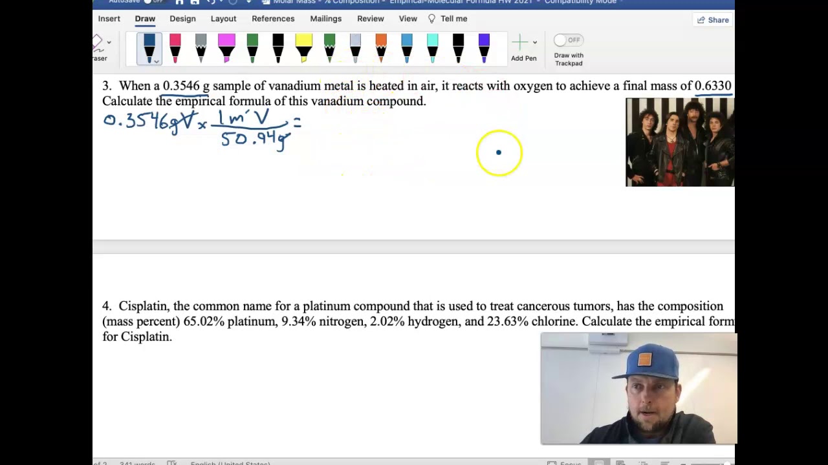Open the Eraser options dropdown arrow
The height and width of the screenshot is (465, 828).
pos(109,43)
